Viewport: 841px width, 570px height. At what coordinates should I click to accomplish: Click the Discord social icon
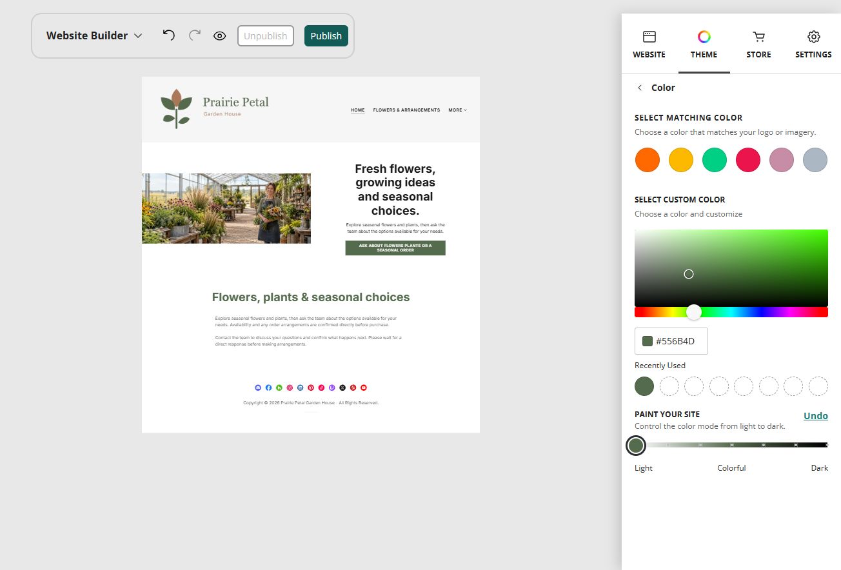(258, 388)
